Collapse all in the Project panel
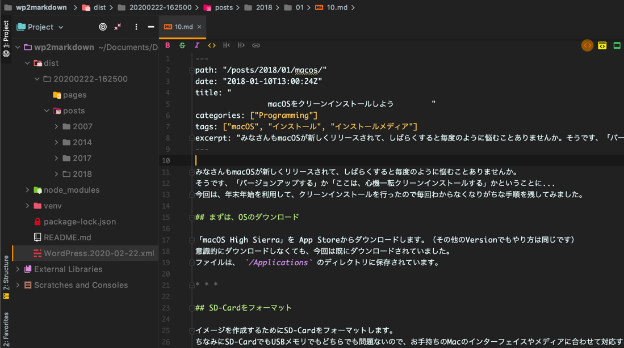The image size is (624, 348). click(118, 27)
